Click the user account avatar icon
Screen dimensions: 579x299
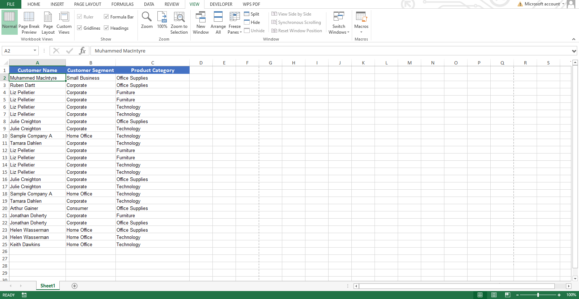[x=571, y=4]
